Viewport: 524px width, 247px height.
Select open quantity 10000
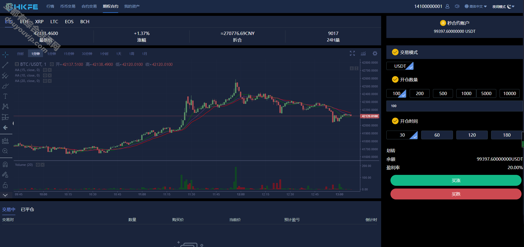coord(509,93)
